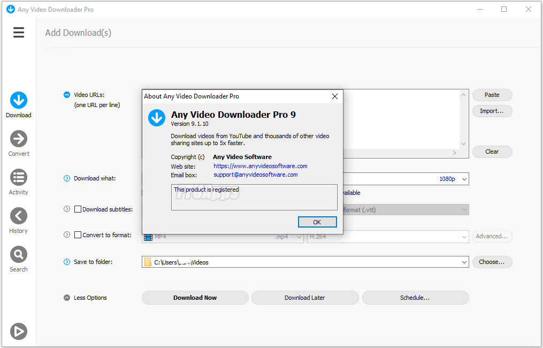This screenshot has height=348, width=543.
Task: Open the Activity list in sidebar
Action: coord(18,182)
